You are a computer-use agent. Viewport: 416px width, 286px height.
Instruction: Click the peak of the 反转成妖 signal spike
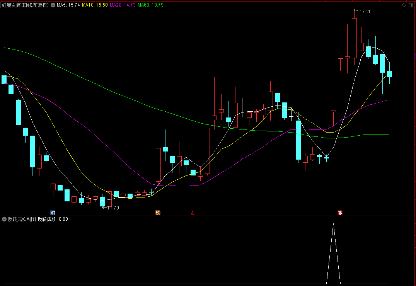point(334,224)
